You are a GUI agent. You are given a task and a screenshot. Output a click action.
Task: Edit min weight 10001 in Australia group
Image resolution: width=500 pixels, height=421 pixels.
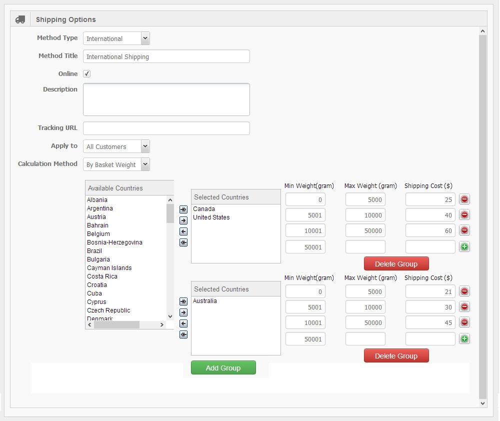point(305,322)
